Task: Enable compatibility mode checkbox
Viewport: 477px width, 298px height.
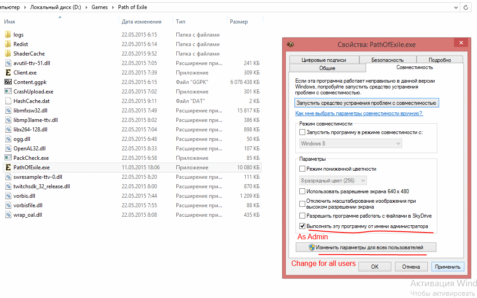Action: [x=303, y=133]
